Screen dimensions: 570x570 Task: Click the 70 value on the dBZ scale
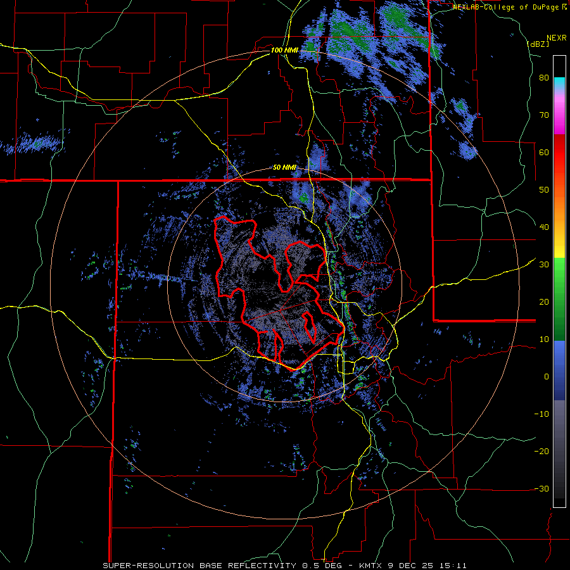544,115
